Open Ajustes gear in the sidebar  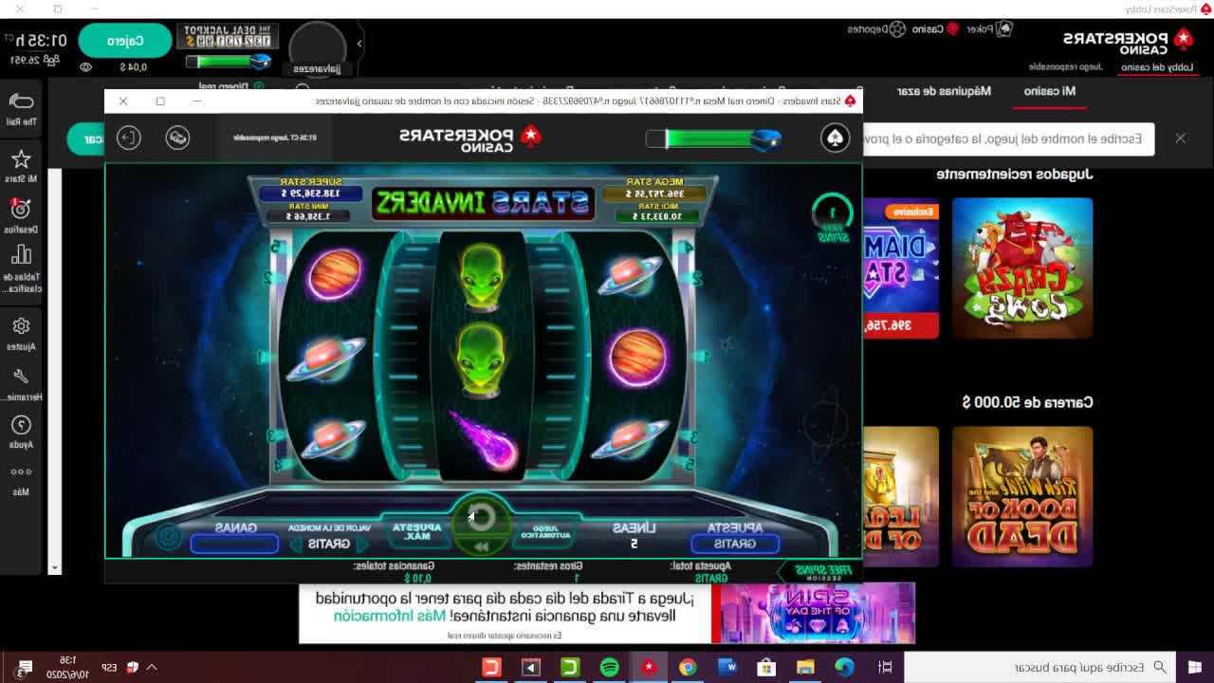(21, 326)
